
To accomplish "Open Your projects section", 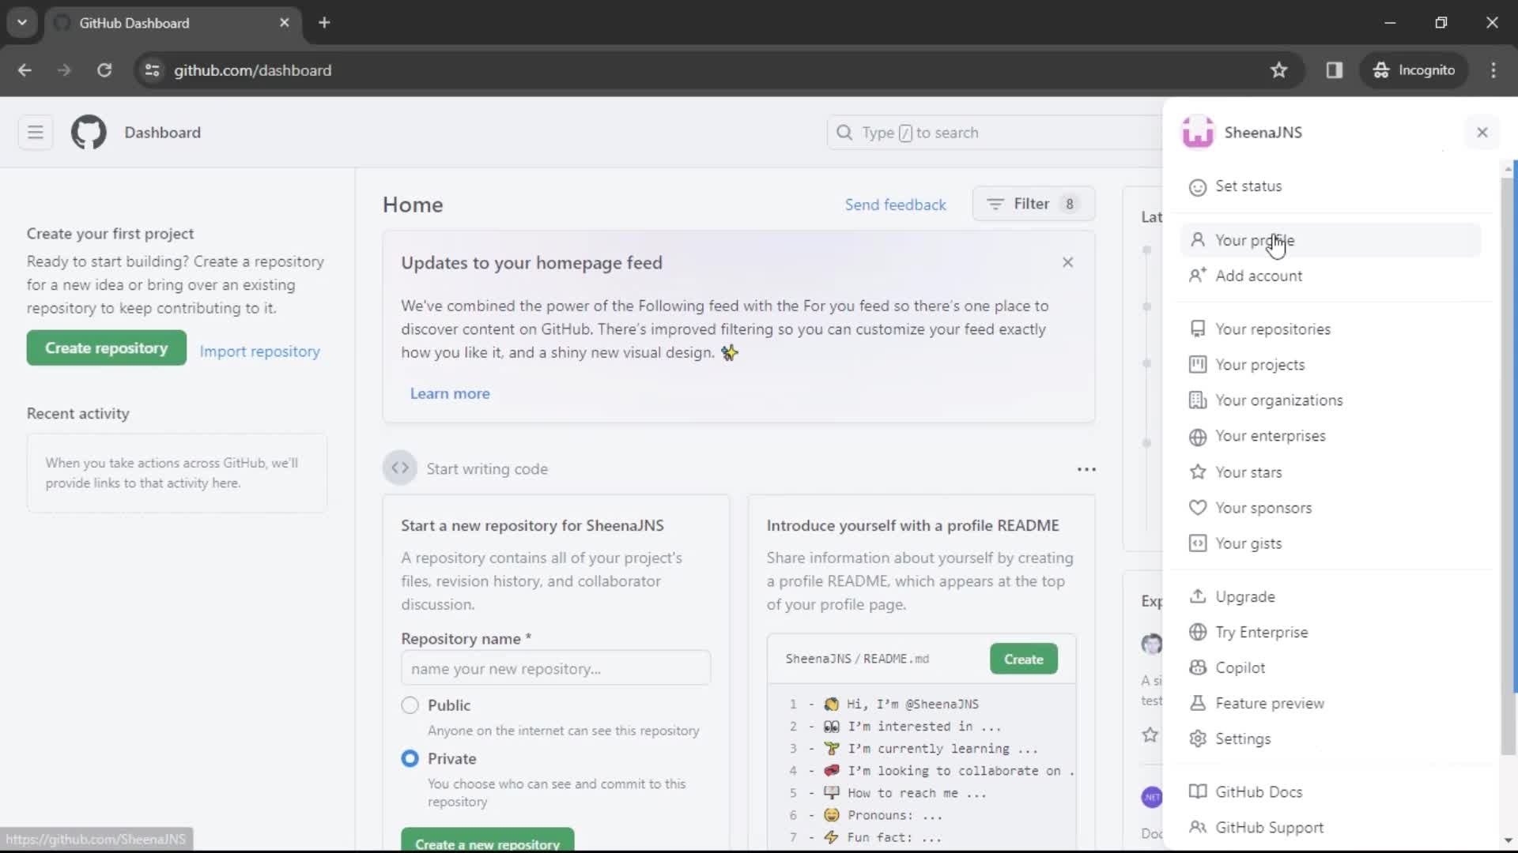I will point(1259,365).
